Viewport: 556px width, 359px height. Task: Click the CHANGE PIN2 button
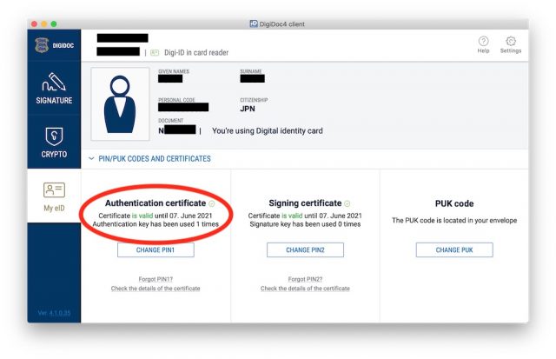(x=305, y=249)
